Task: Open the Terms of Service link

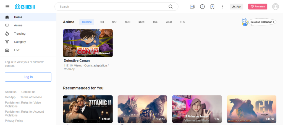Action: [x=31, y=97]
